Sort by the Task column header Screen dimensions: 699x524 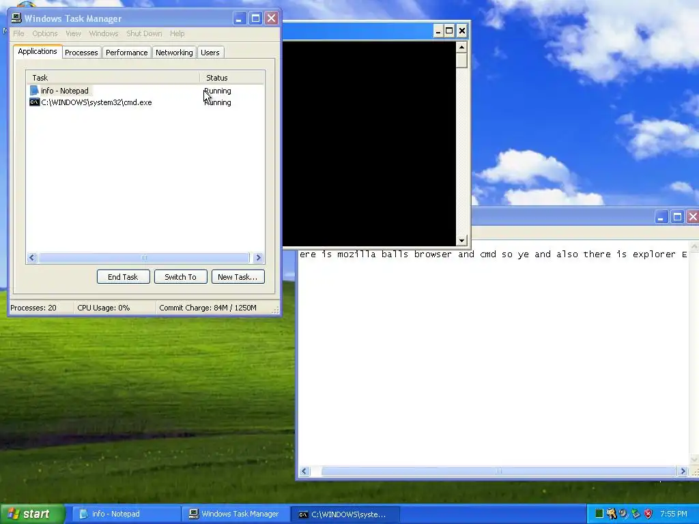click(x=113, y=78)
